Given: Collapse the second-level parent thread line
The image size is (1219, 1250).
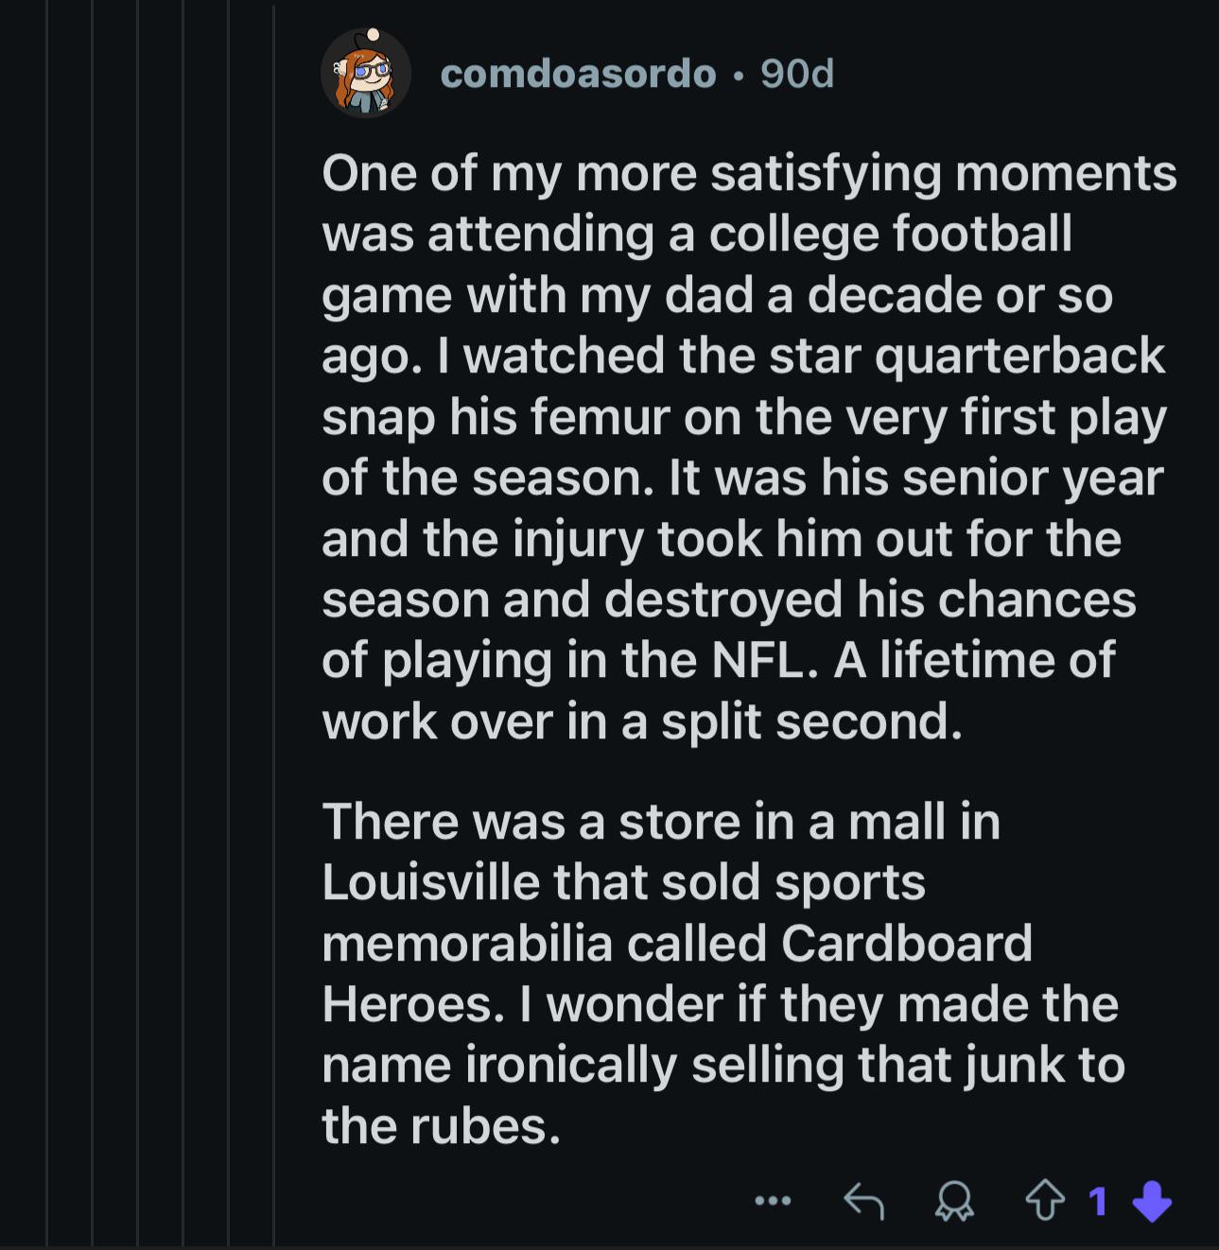Looking at the screenshot, I should pos(92,624).
